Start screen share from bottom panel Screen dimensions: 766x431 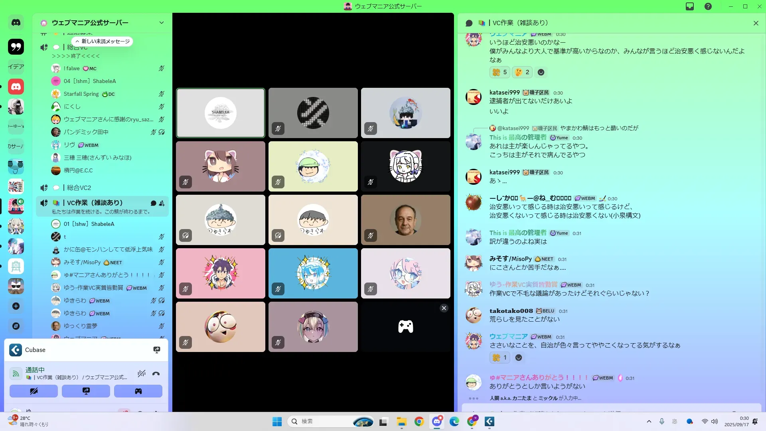[86, 391]
